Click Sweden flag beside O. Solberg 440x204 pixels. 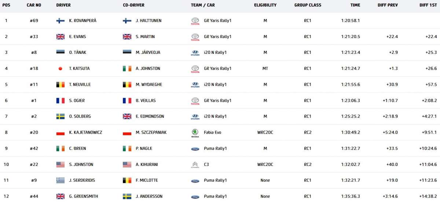(60, 116)
